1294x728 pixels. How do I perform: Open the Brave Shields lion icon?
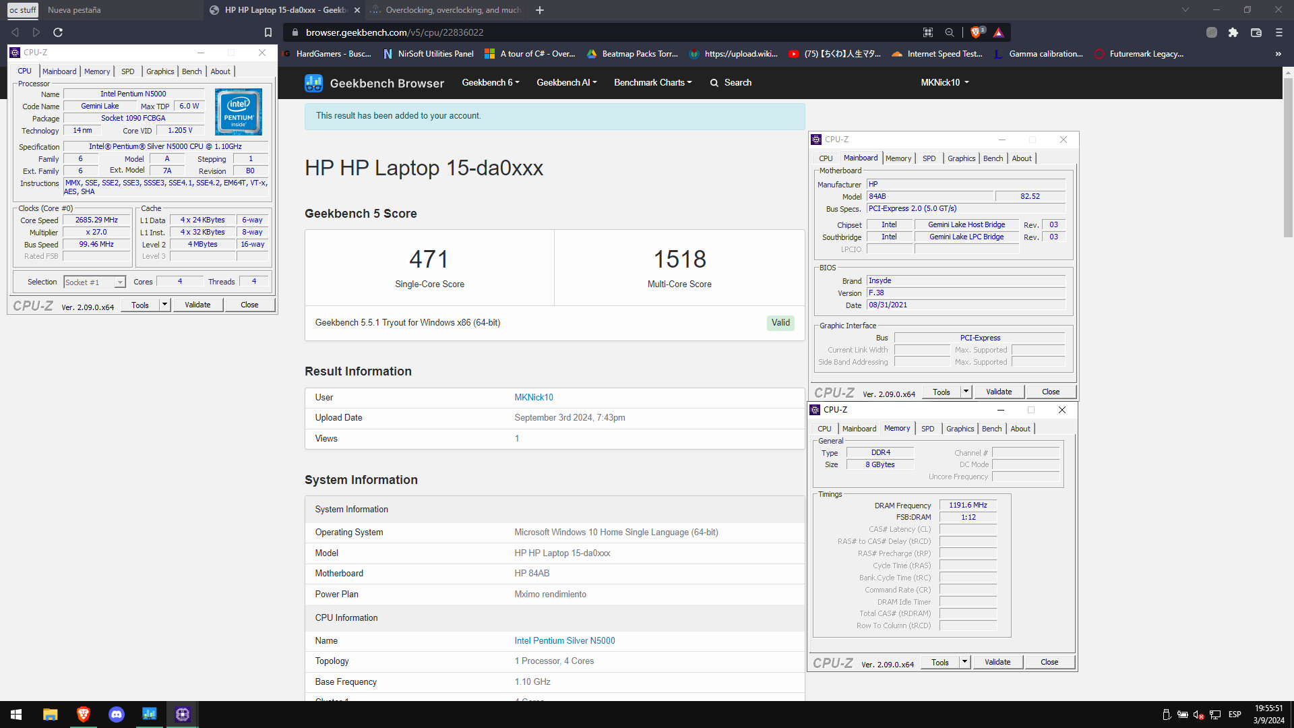pos(976,32)
